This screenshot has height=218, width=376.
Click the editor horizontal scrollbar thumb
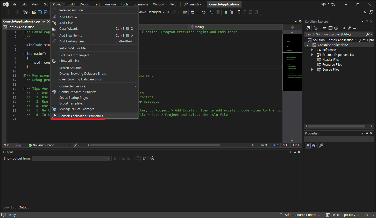(x=155, y=145)
